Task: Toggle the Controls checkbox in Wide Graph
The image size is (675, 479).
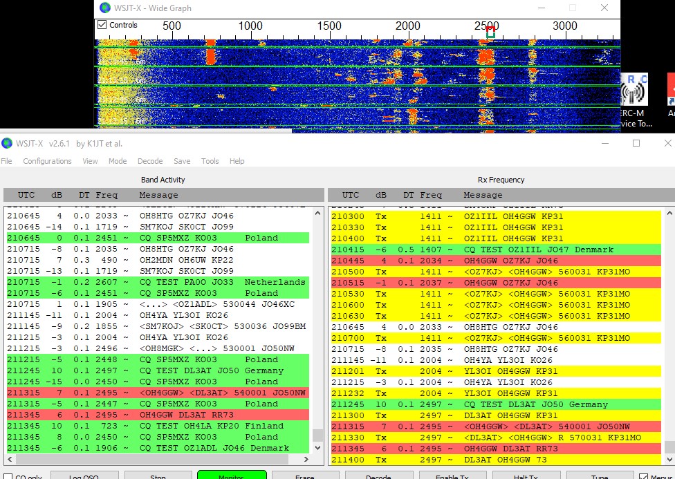Action: 102,24
